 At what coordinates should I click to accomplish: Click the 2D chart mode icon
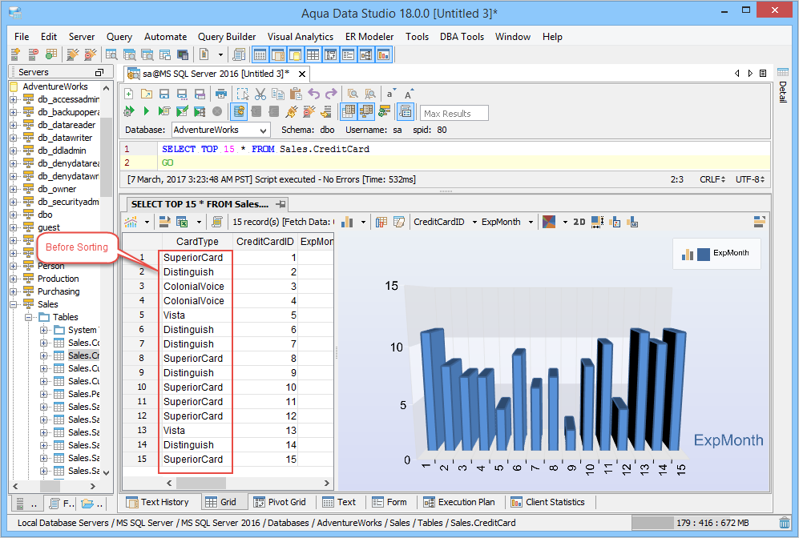[x=579, y=222]
